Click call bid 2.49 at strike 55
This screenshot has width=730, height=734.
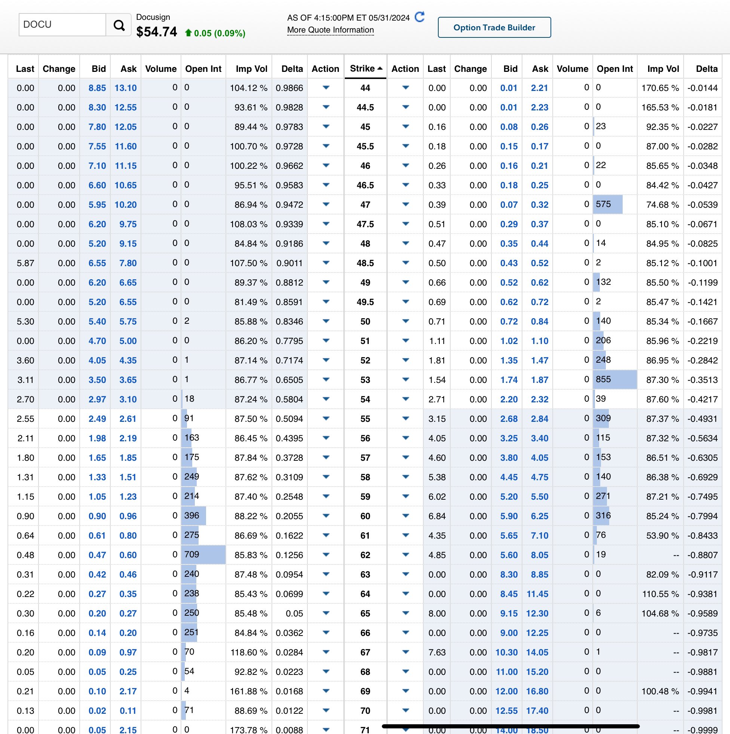[97, 419]
